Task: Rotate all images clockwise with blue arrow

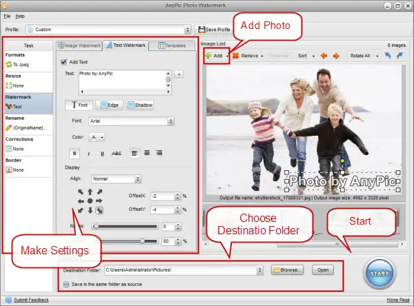Action: tap(400, 55)
